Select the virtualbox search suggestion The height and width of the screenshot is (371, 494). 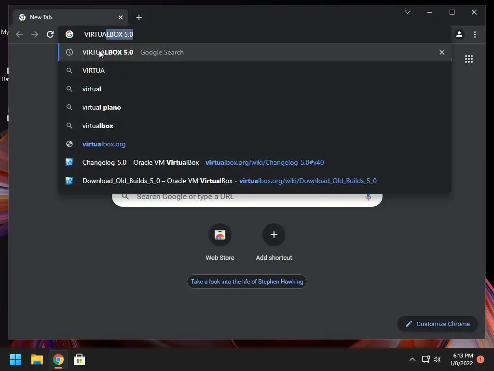(x=255, y=126)
